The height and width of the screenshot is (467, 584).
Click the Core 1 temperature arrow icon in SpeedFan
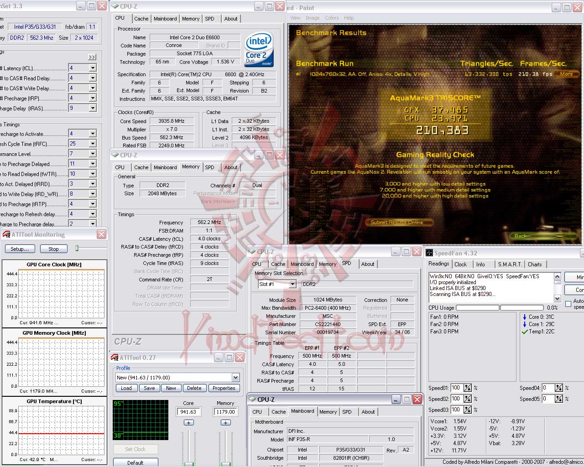(x=525, y=324)
